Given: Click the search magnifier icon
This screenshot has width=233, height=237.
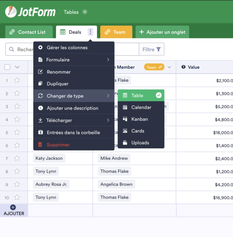Looking at the screenshot, I should (x=11, y=49).
